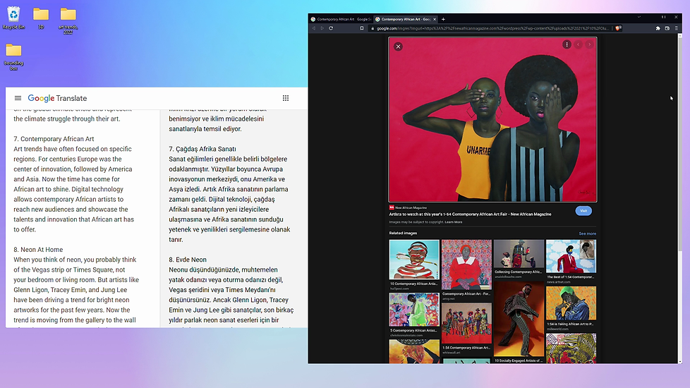Viewport: 690px width, 388px height.
Task: Click the '8. Neon At Home' source heading
Action: [x=38, y=250]
